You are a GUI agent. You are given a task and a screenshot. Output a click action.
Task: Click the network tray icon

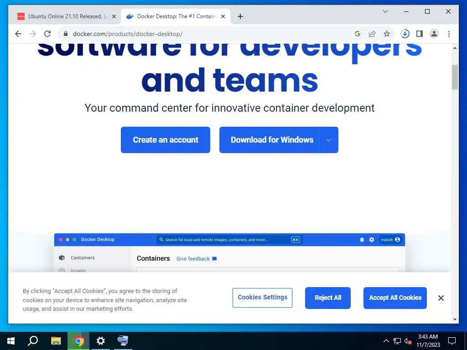[x=397, y=341]
